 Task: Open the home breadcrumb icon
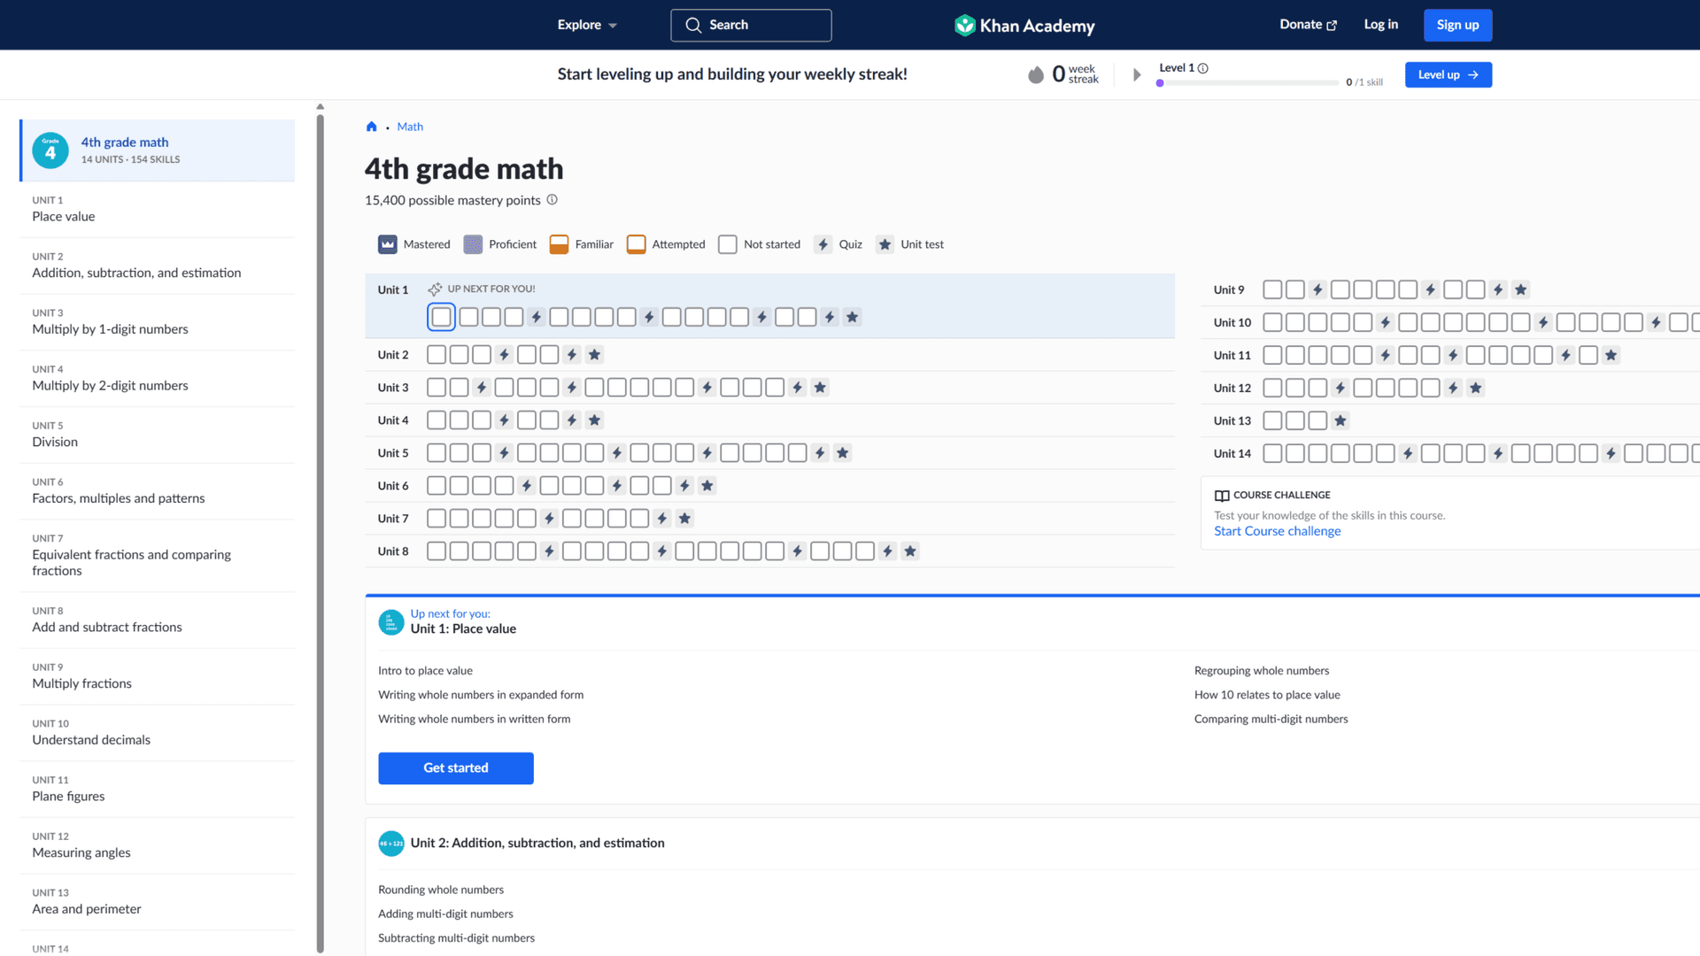372,127
